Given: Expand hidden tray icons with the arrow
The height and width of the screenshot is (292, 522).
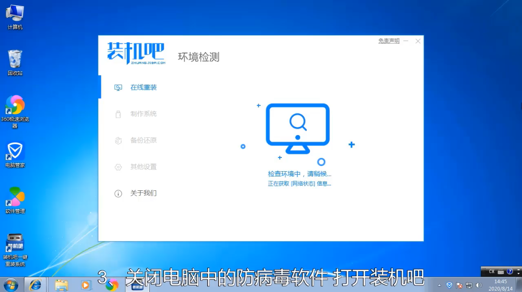Looking at the screenshot, I should 439,285.
